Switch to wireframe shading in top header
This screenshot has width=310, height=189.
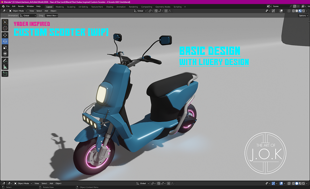point(294,11)
